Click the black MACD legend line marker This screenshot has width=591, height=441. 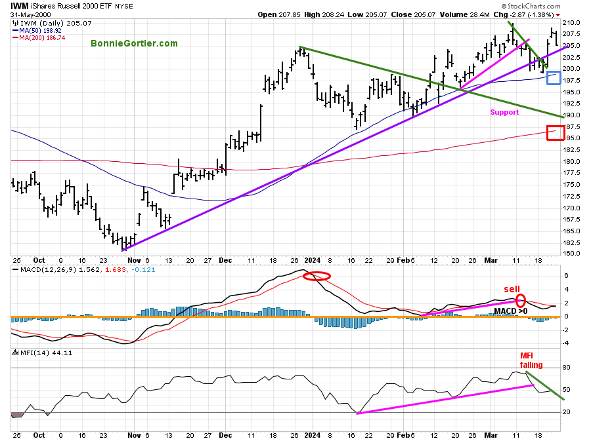[x=16, y=269]
